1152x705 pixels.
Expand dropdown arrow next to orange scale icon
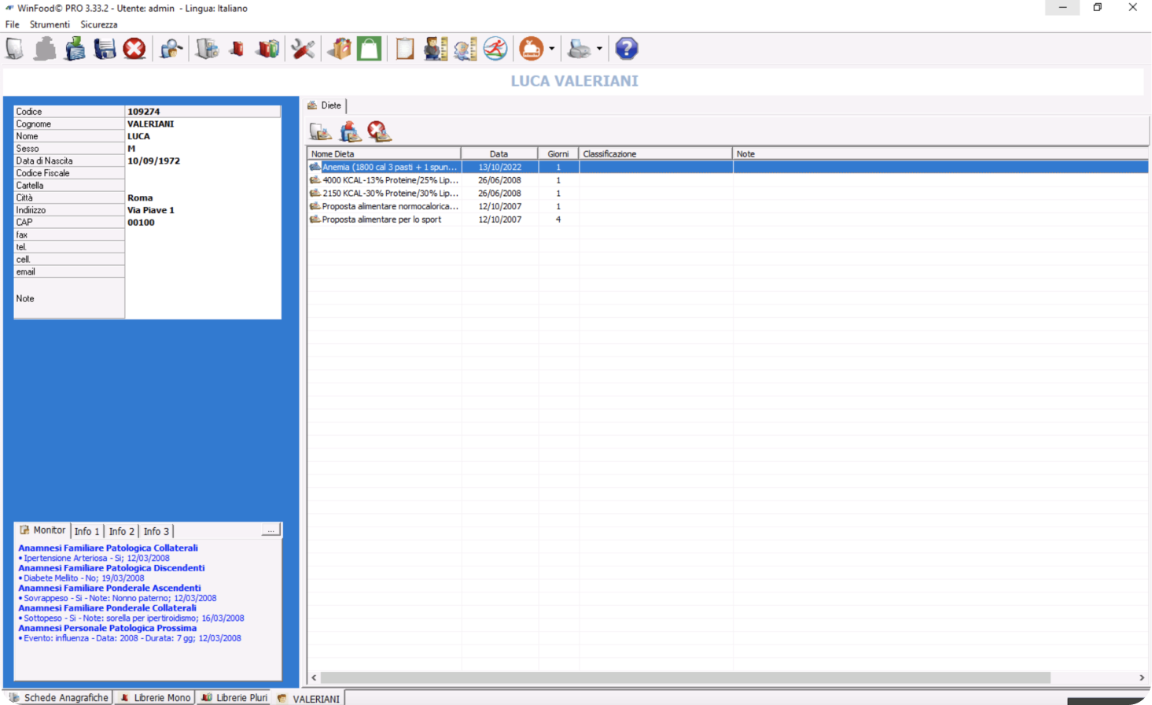(x=551, y=49)
